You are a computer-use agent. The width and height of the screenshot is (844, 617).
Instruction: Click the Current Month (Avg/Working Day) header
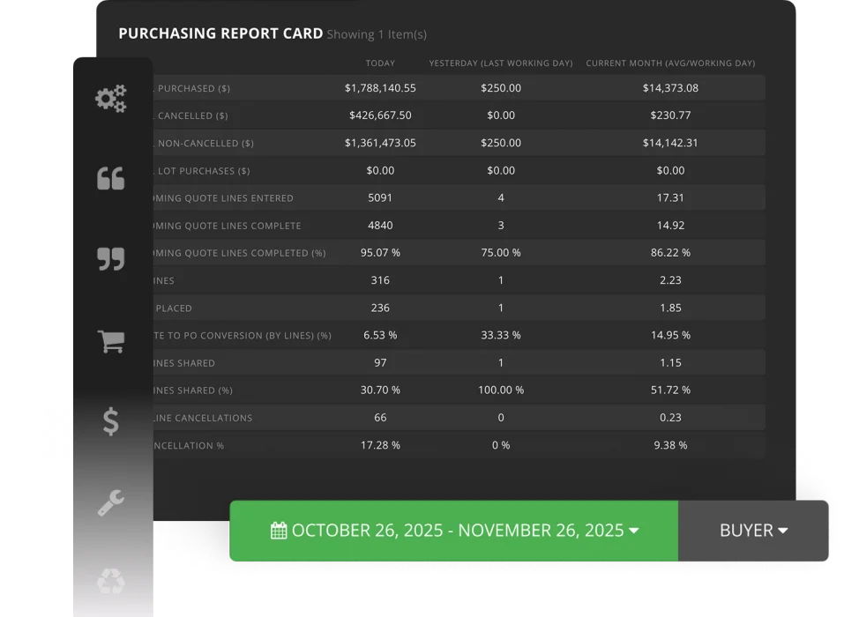pos(670,63)
